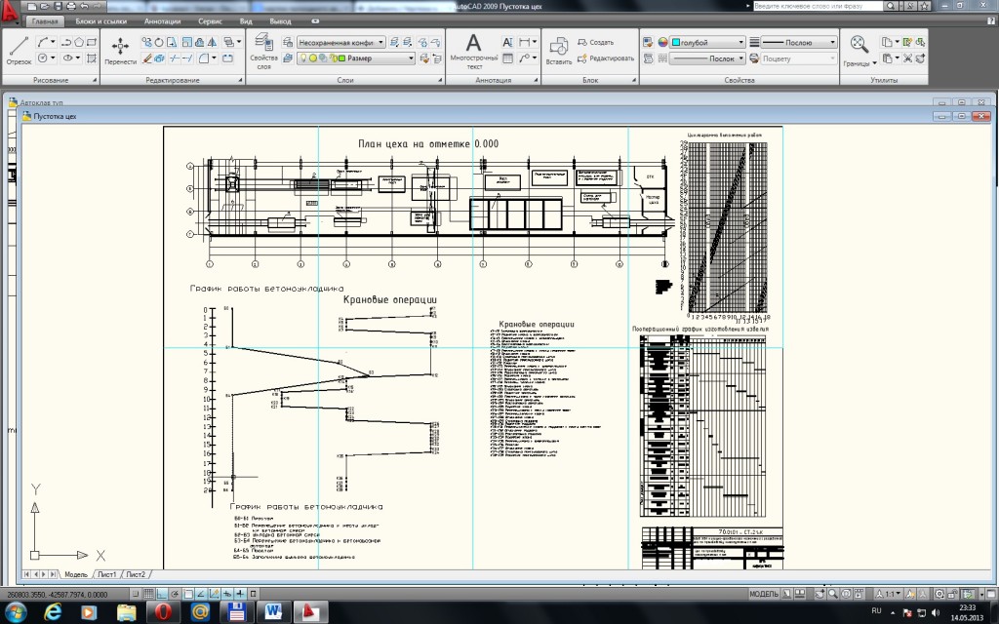The width and height of the screenshot is (999, 624).
Task: Click the МОДЕЛЬ status bar button
Action: 764,594
